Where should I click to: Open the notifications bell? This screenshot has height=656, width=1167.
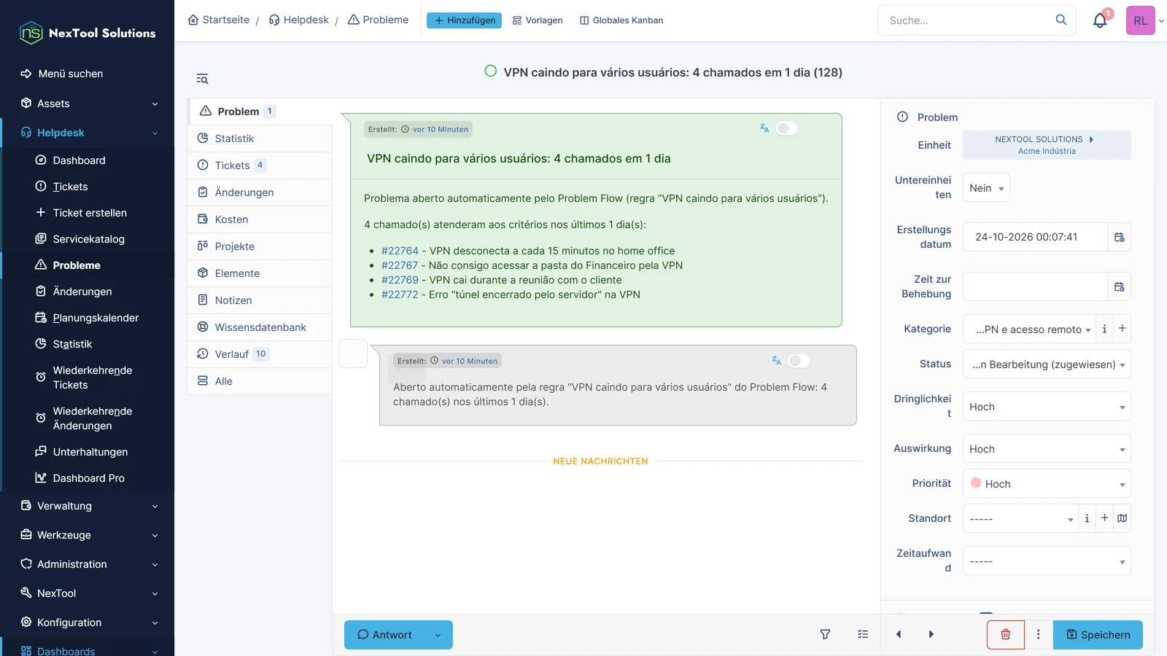1100,20
